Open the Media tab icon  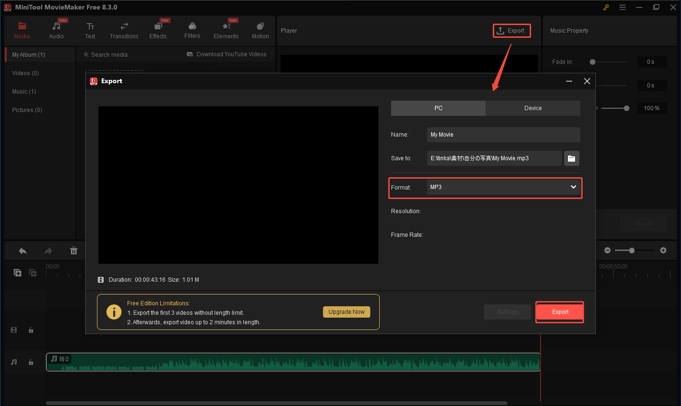tap(22, 26)
